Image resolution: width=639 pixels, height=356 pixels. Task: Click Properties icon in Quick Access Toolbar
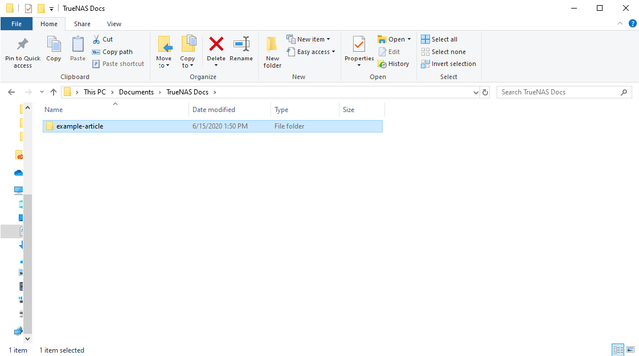point(28,8)
